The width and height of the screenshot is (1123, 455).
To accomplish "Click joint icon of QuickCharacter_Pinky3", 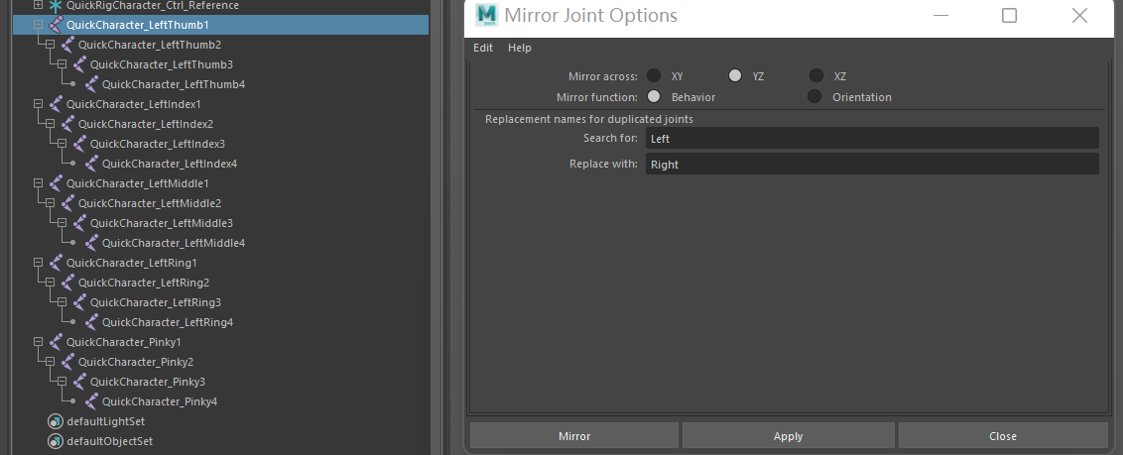I will 79,382.
